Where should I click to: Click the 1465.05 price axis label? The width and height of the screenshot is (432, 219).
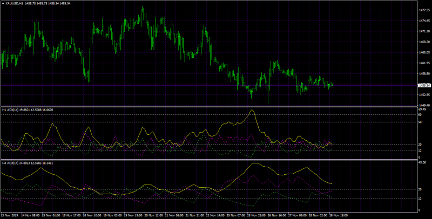[x=424, y=52]
